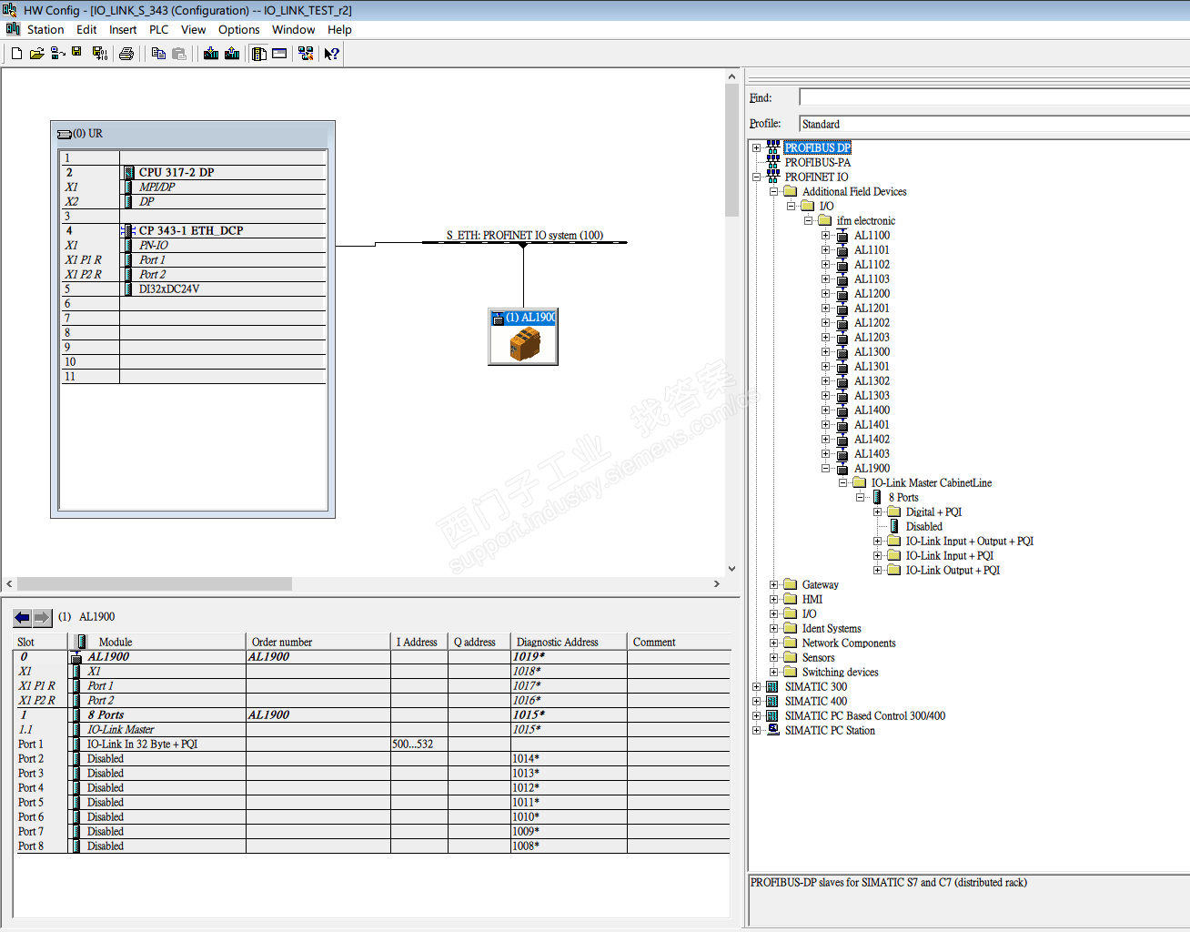1190x932 pixels.
Task: Click the back navigation arrow button
Action: 22,618
